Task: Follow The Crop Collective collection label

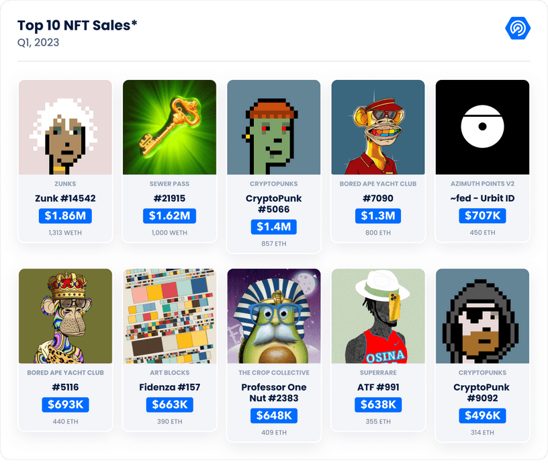Action: tap(273, 373)
